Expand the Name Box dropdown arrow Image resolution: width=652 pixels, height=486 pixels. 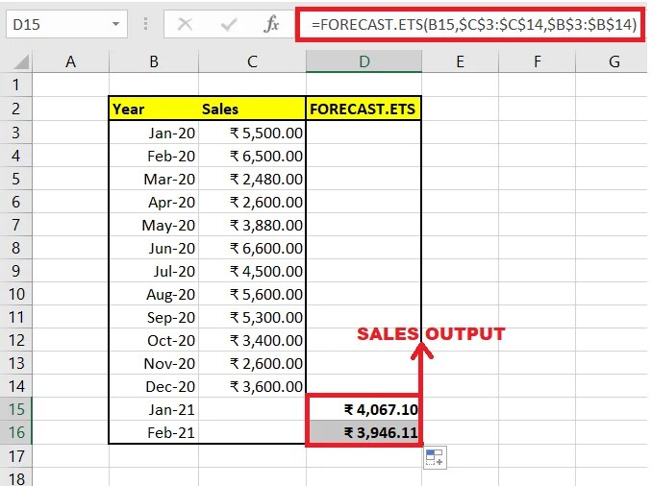coord(115,24)
